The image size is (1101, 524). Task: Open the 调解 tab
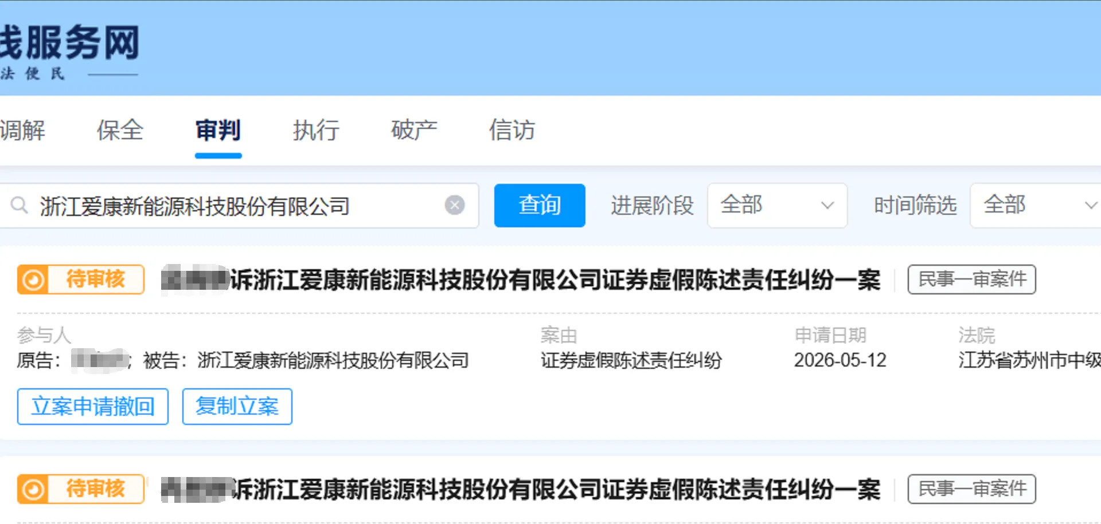[22, 130]
